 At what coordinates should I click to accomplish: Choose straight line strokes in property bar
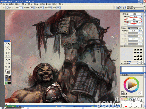tap(10, 8)
